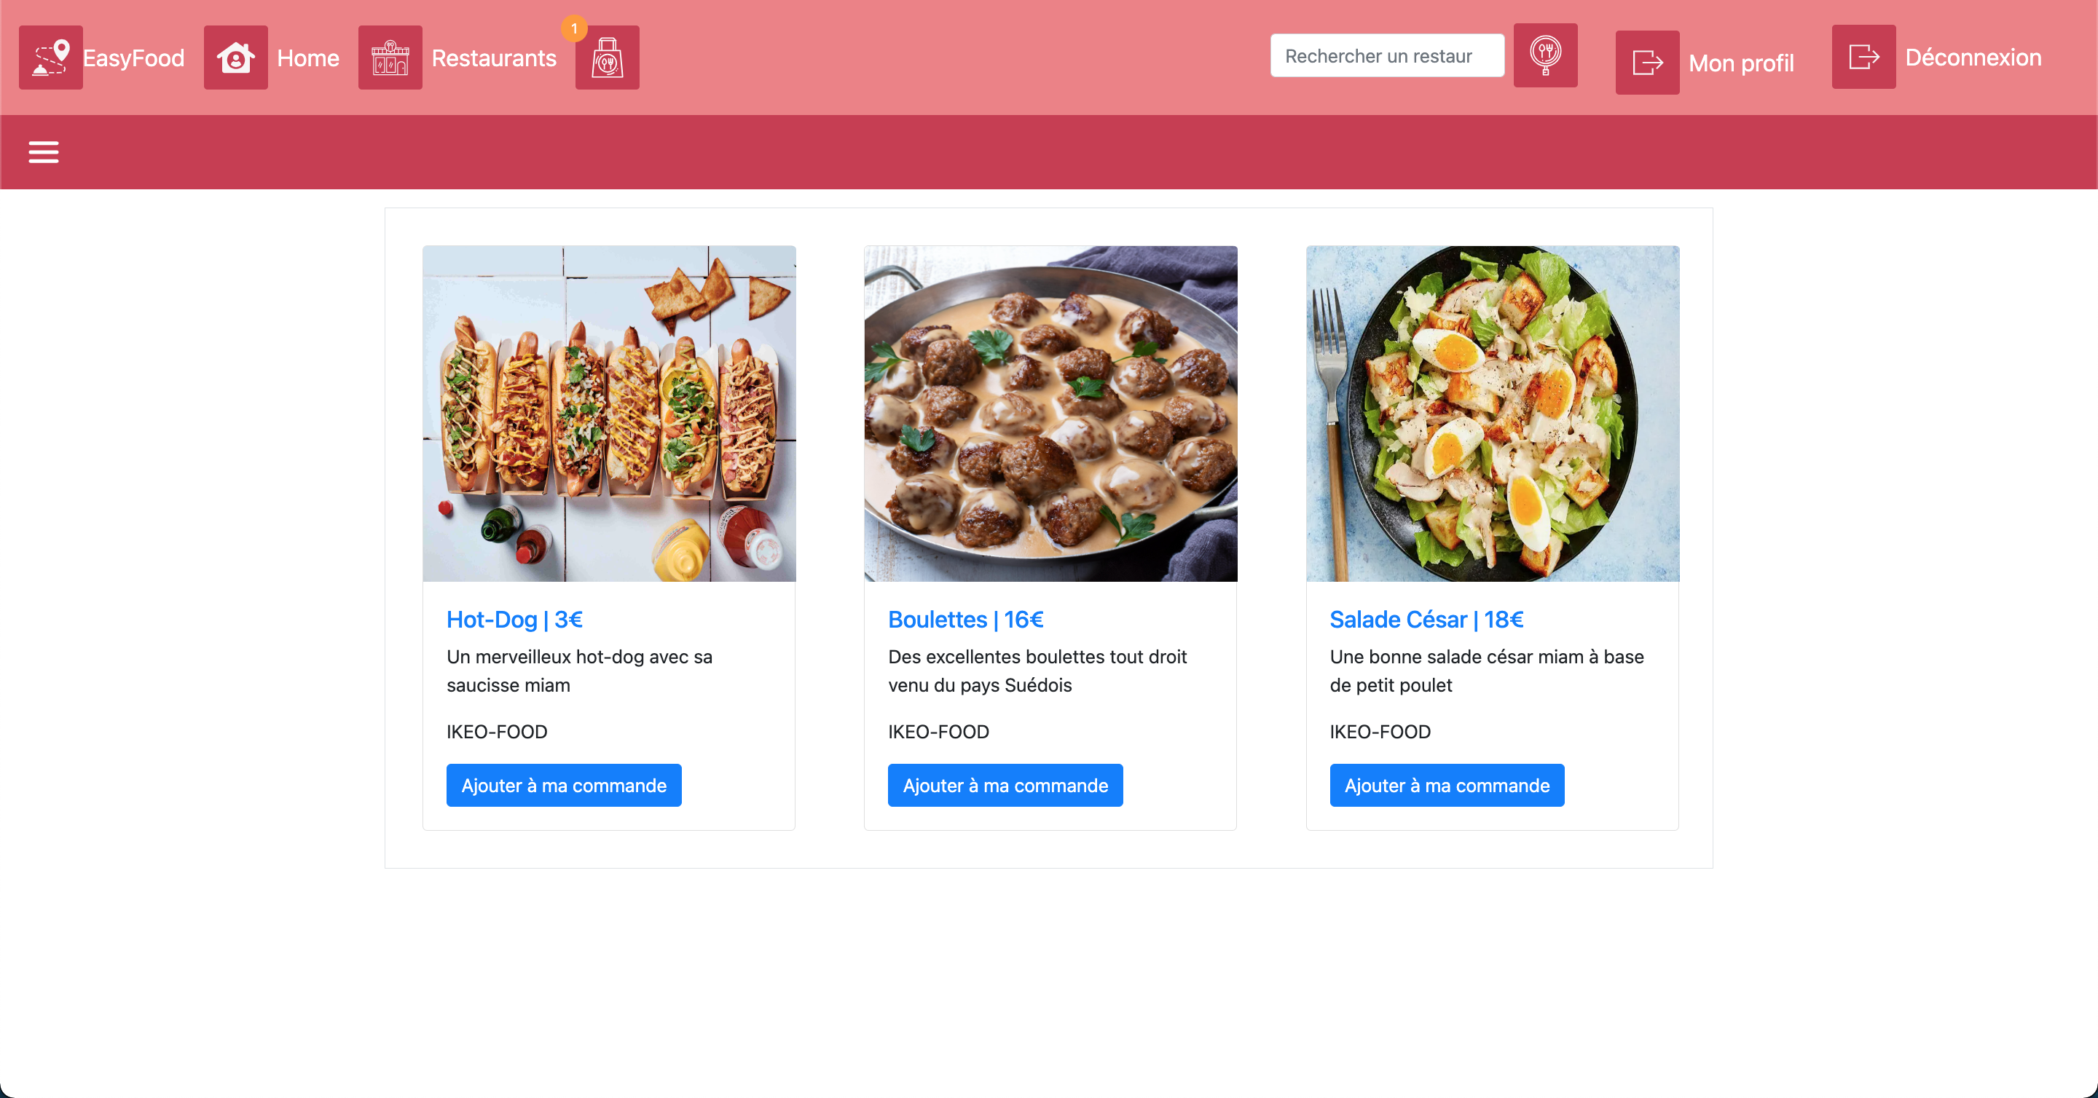
Task: Add Salade César to my order
Action: pos(1447,785)
